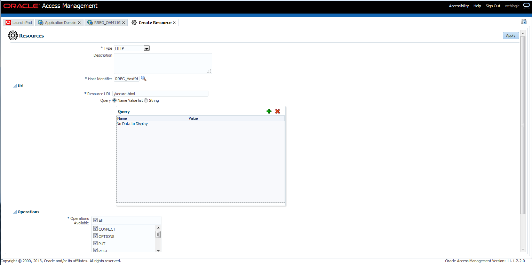Click the RREG_OAM11G tab icon
Viewport: 532px width, 265px height.
pyautogui.click(x=90, y=23)
